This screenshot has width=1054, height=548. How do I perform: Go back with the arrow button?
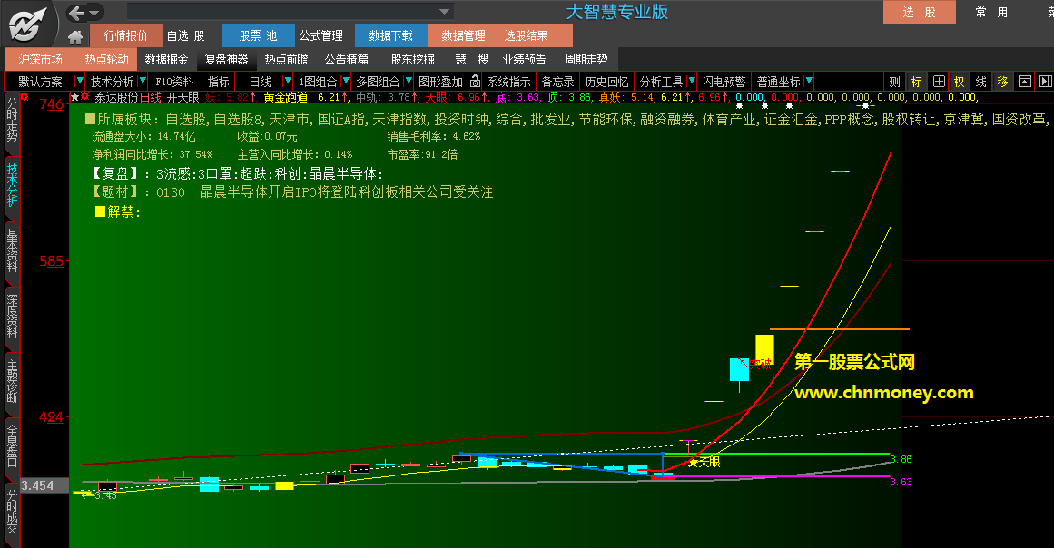(76, 13)
